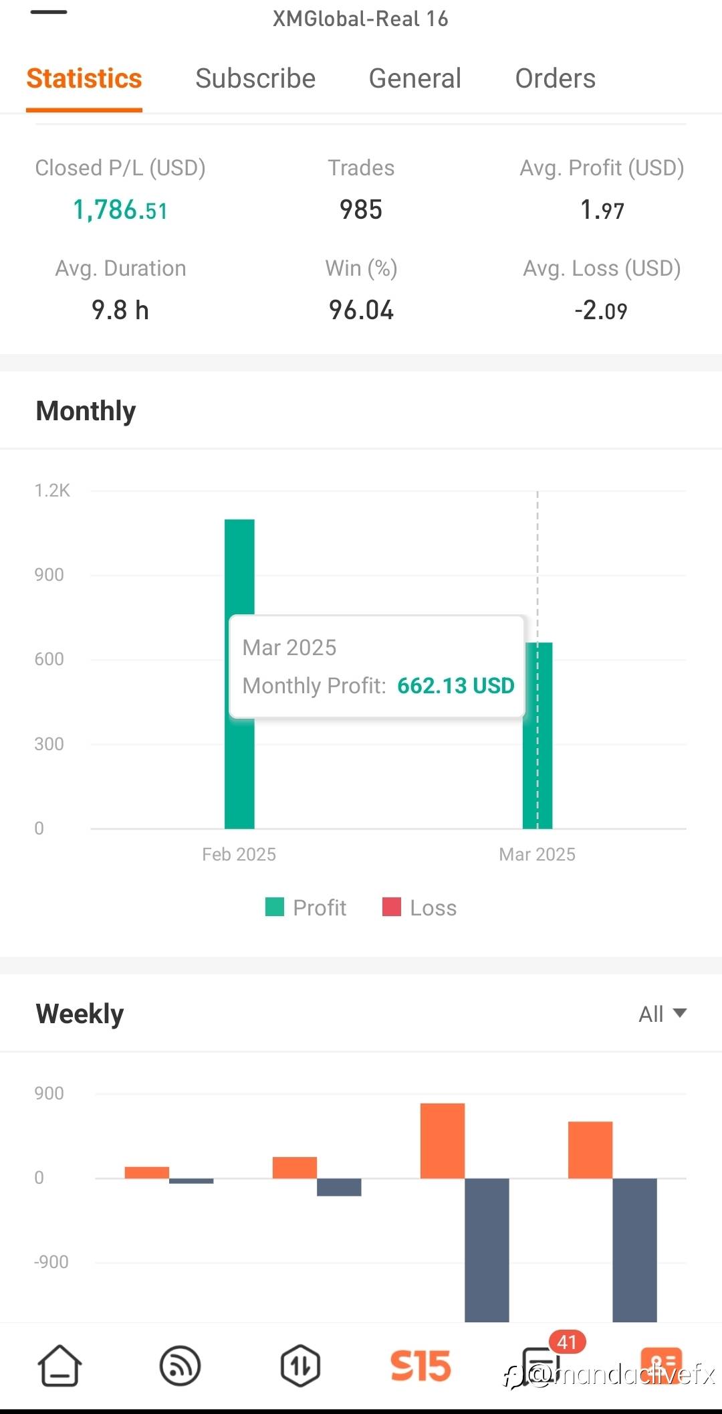The image size is (722, 1414).
Task: Tap the Mar 2025 monthly profit bar
Action: (x=537, y=770)
